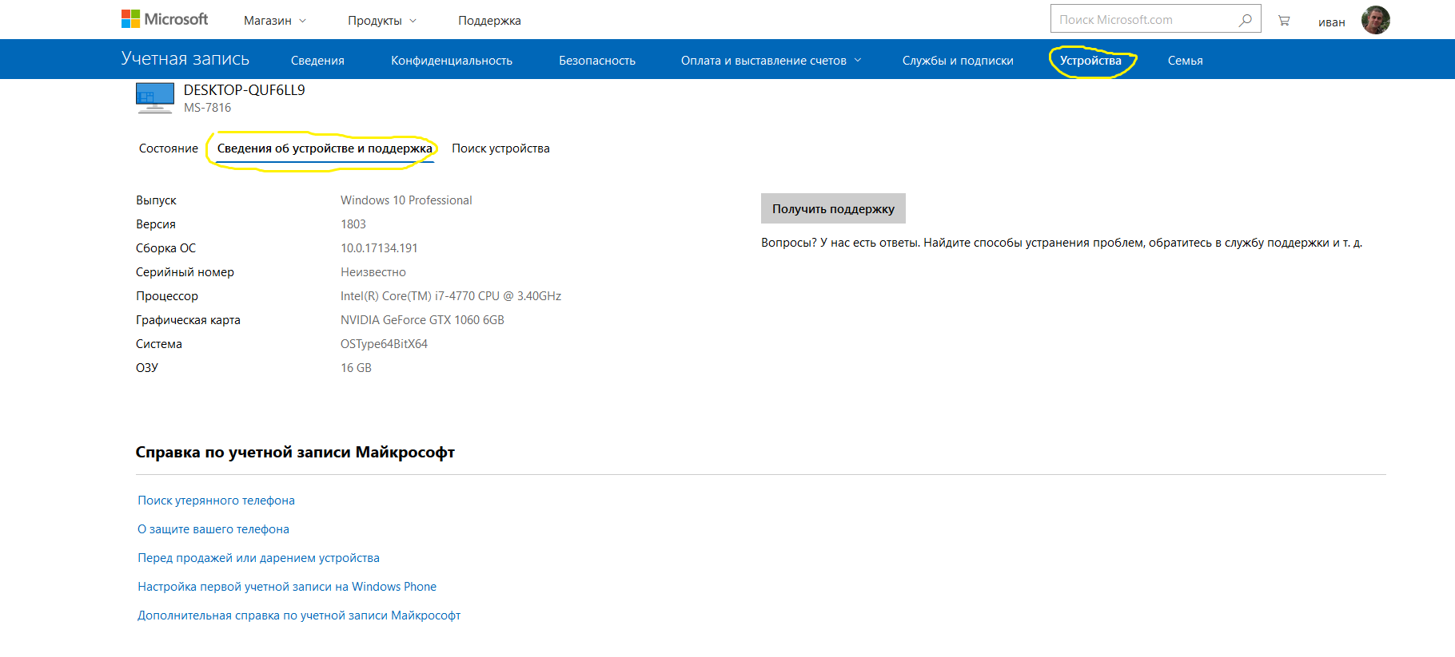Click the Получить поддержку button
This screenshot has height=657, width=1455.
coord(833,208)
